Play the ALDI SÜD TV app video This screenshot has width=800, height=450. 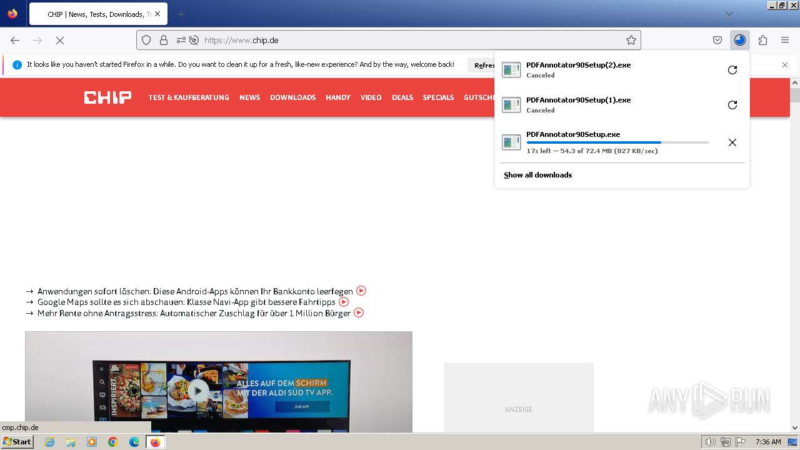coord(198,391)
